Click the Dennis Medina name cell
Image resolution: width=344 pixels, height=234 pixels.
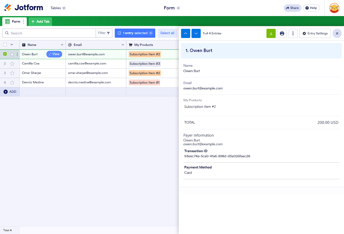(43, 83)
